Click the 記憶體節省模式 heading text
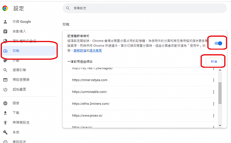This screenshot has width=231, height=143. (x=78, y=36)
